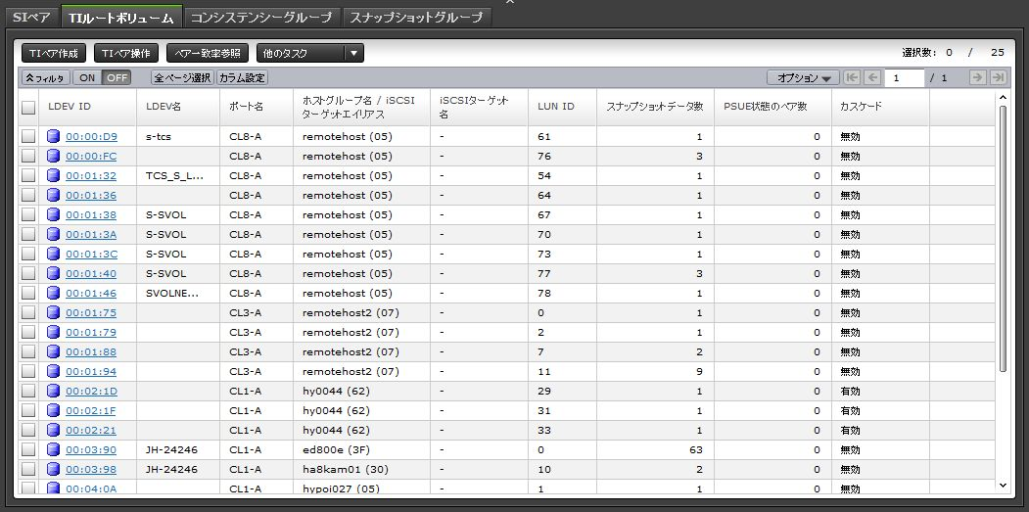This screenshot has width=1029, height=512.
Task: Click the volume icon beside 00:02:1D
Action: click(x=53, y=391)
